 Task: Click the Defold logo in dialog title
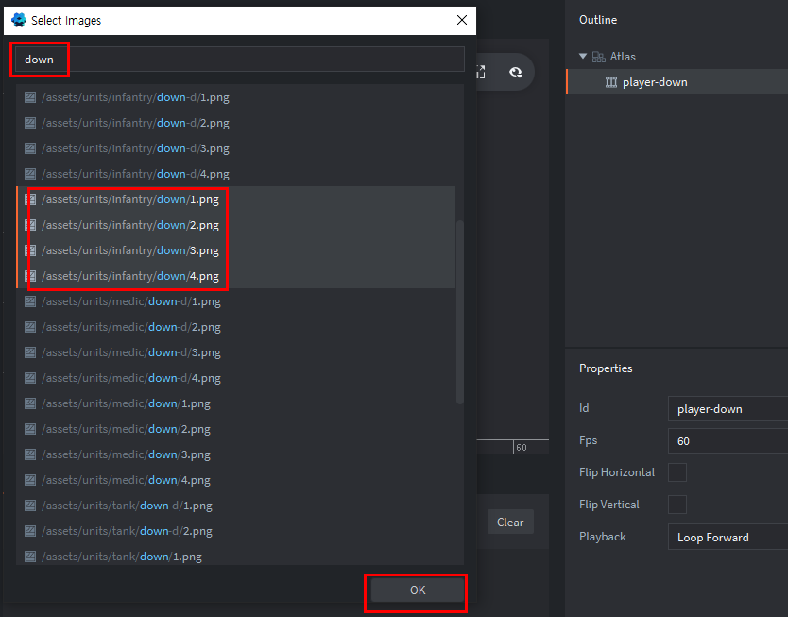click(x=19, y=20)
